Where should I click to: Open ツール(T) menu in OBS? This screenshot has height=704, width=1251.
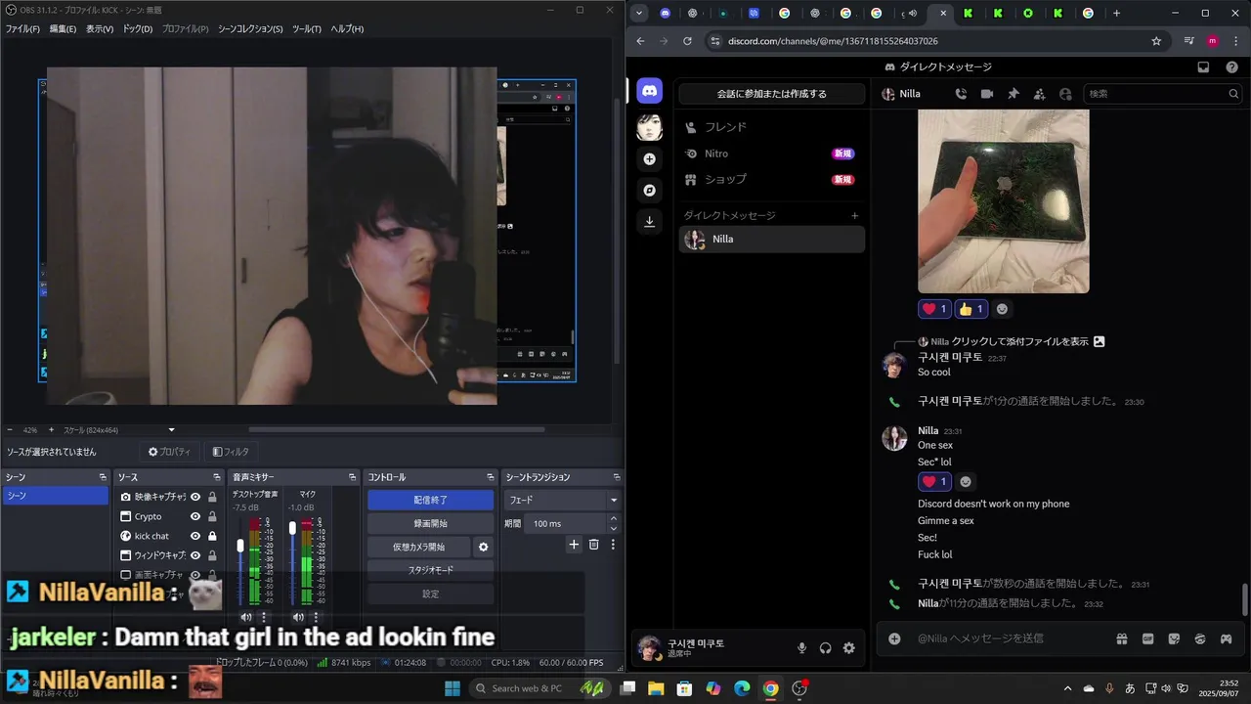tap(306, 28)
